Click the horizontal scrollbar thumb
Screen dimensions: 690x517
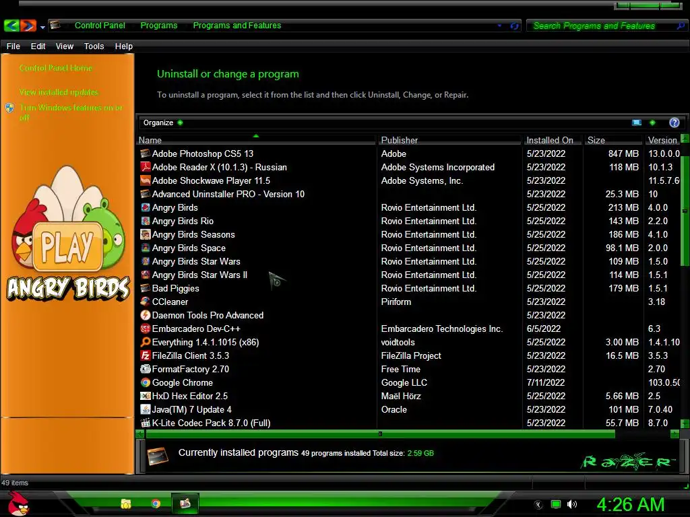pyautogui.click(x=380, y=434)
